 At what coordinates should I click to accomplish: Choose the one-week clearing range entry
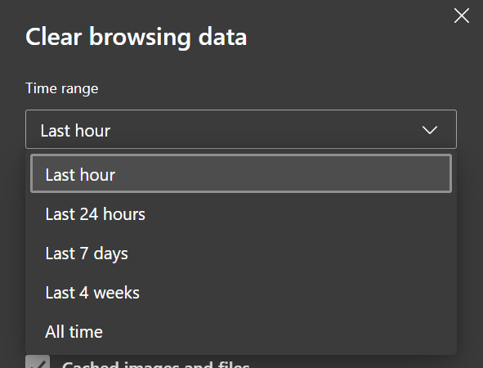pyautogui.click(x=241, y=254)
